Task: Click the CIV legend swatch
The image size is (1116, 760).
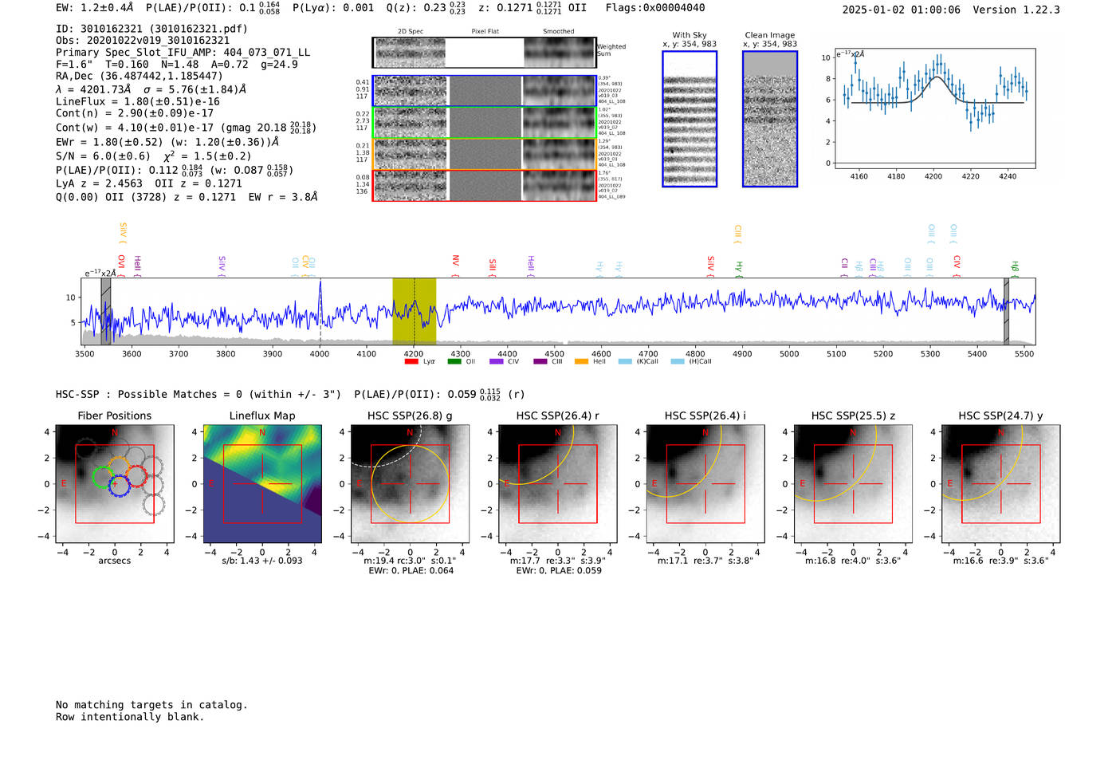Action: [497, 362]
